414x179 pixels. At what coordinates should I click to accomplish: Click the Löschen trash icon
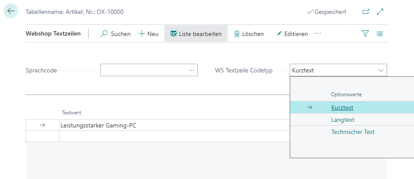[x=237, y=34]
